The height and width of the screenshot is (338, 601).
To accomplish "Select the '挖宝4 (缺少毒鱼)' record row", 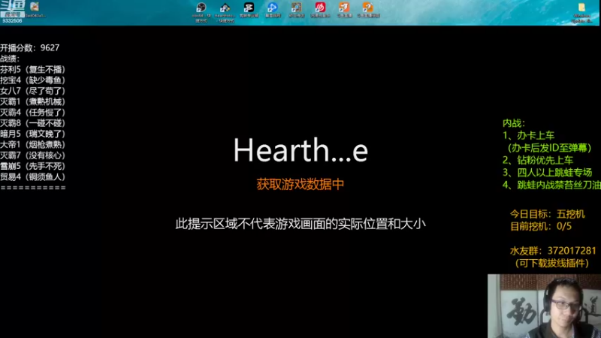I will click(x=33, y=80).
